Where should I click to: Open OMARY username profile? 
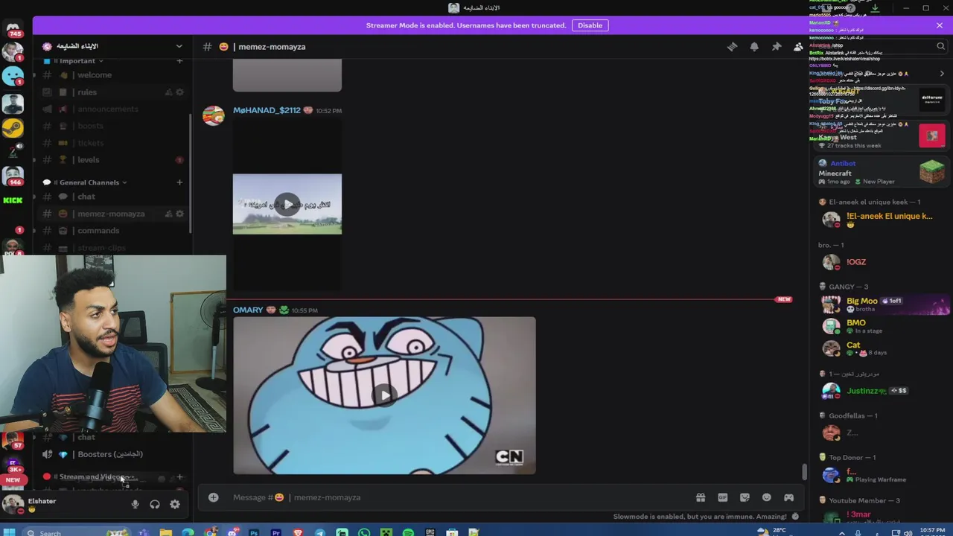point(248,310)
